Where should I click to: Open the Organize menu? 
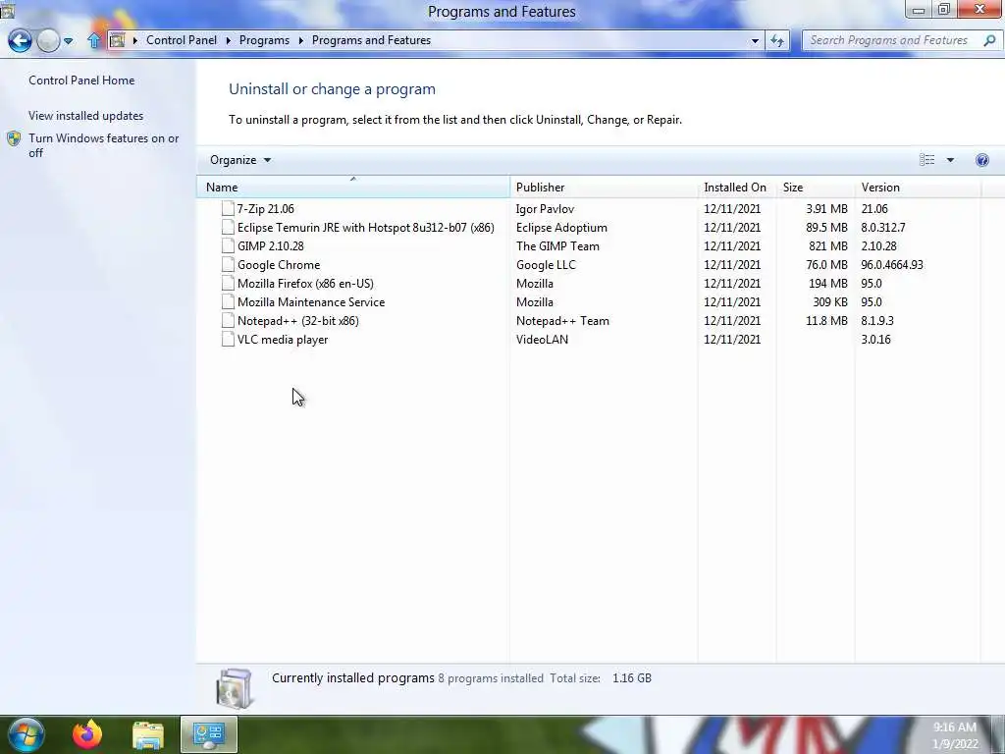(x=240, y=160)
